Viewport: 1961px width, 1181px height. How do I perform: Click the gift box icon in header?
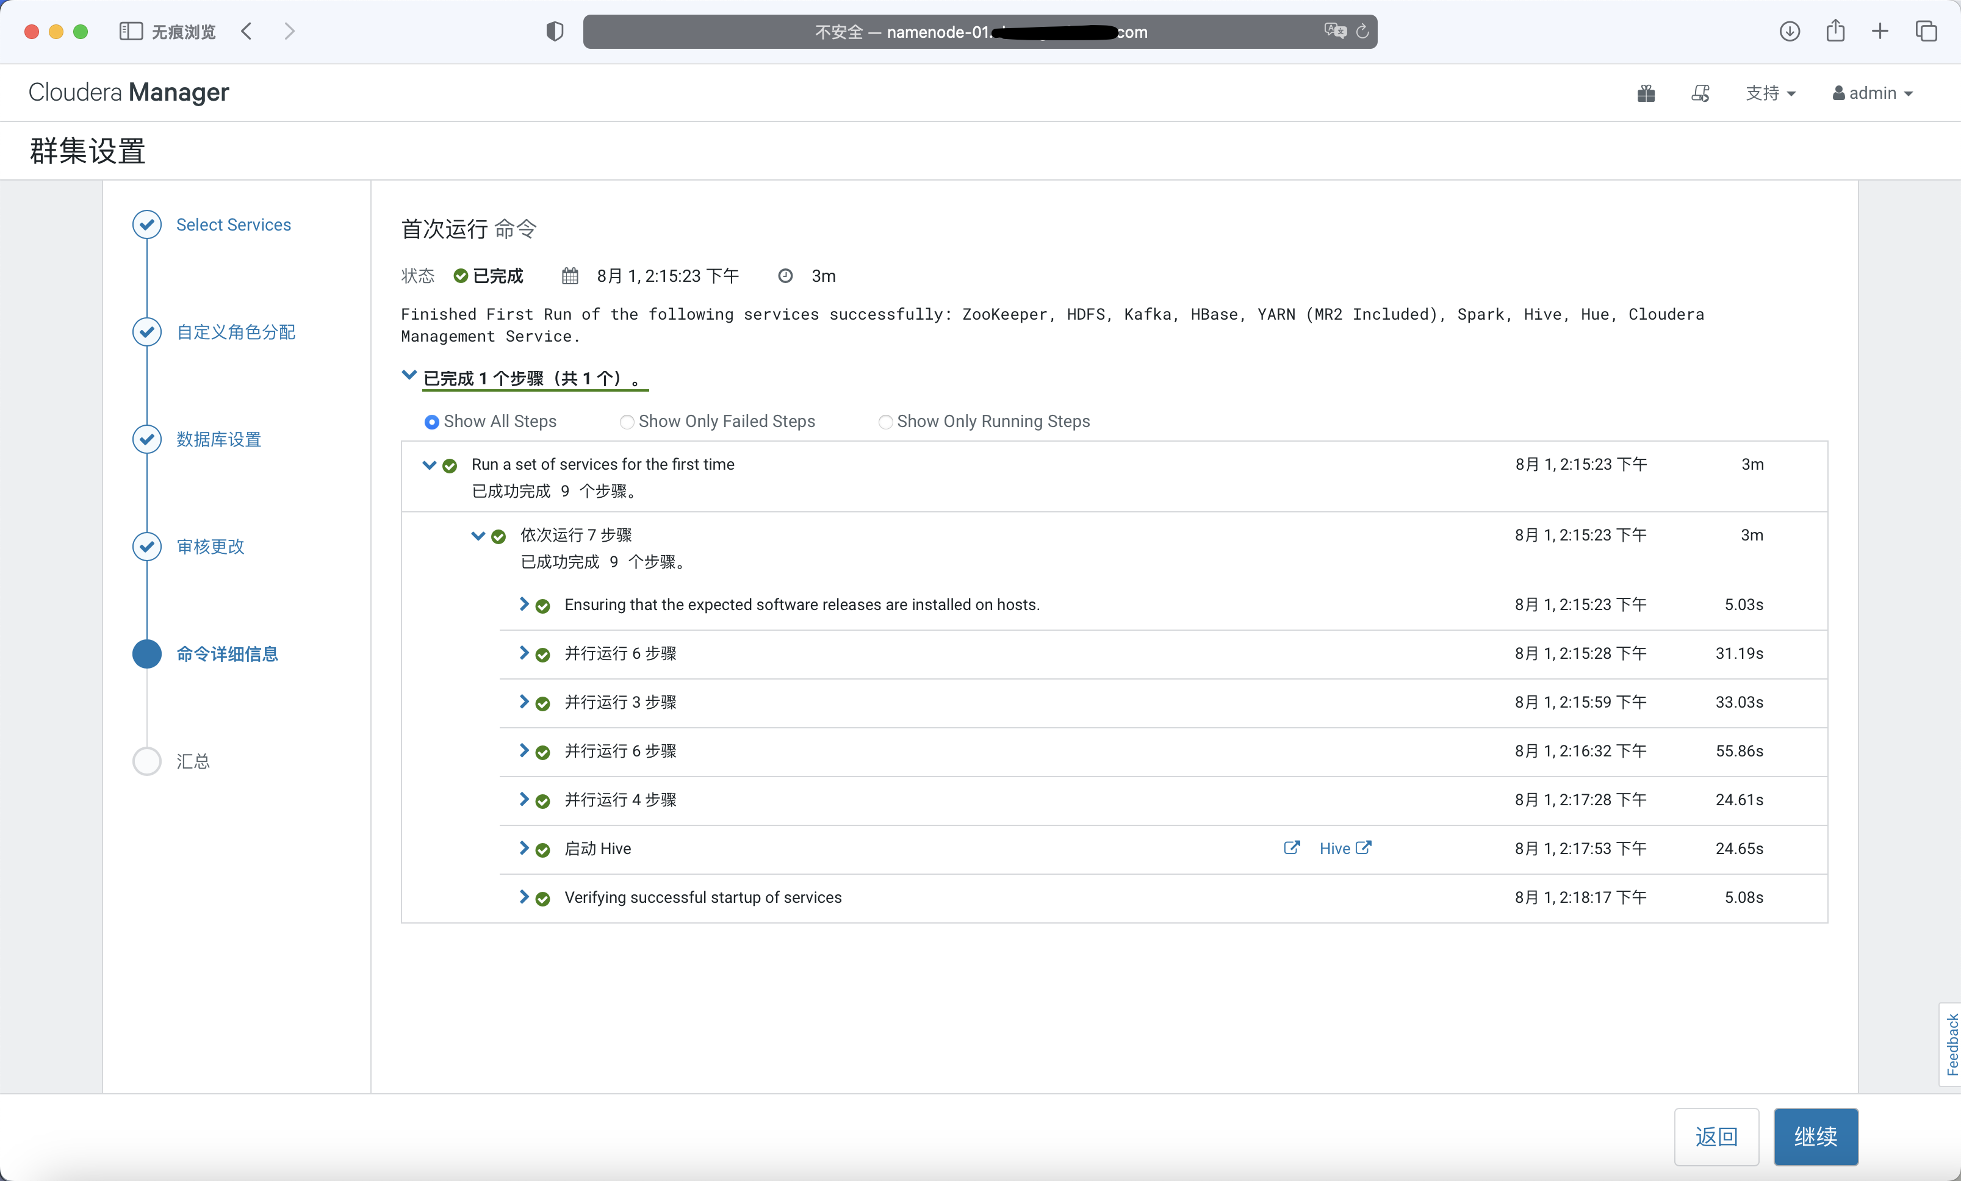(1646, 94)
